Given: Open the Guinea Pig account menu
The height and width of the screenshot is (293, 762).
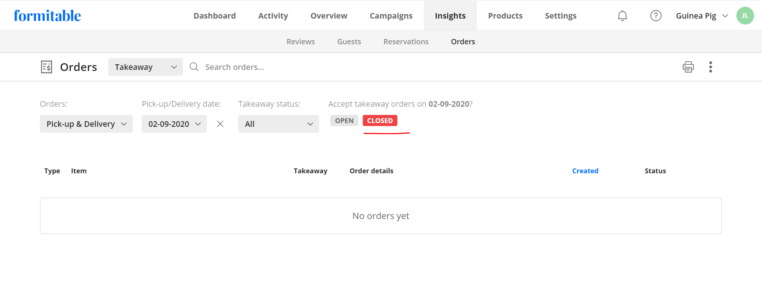Looking at the screenshot, I should click(701, 16).
